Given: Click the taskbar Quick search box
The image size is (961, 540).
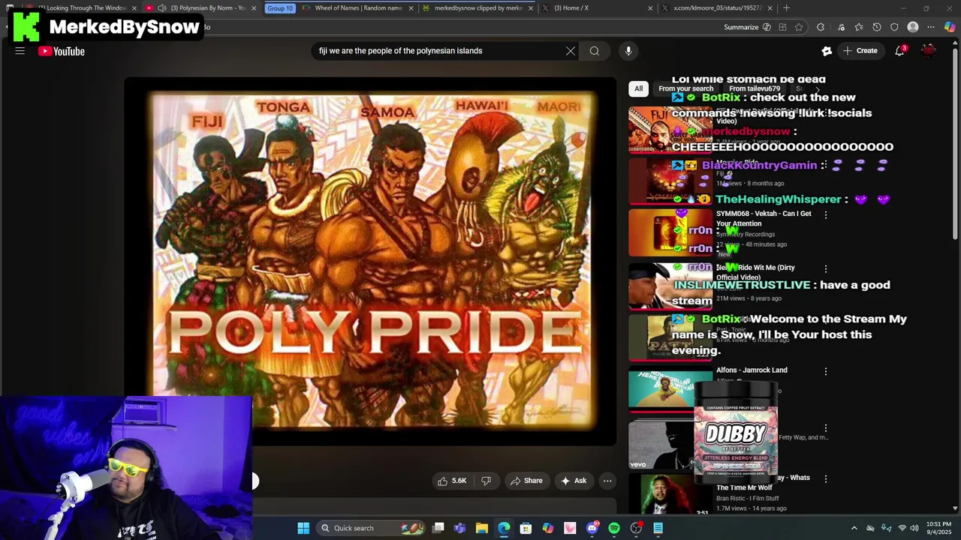Looking at the screenshot, I should (x=372, y=528).
